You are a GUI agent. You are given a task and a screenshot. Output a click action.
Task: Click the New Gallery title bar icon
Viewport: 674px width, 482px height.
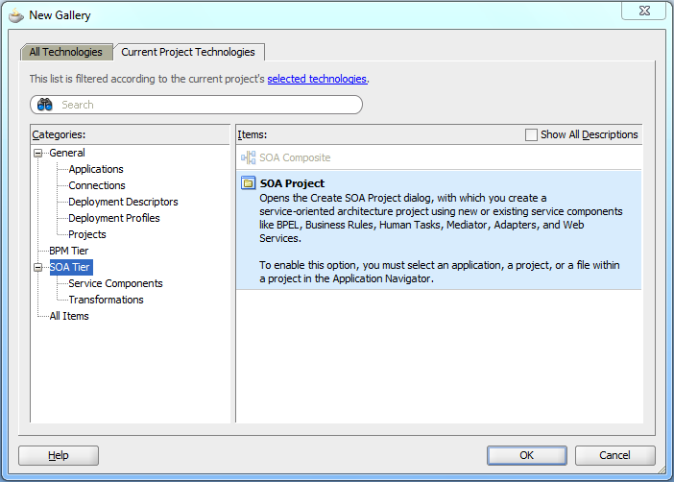pyautogui.click(x=15, y=15)
